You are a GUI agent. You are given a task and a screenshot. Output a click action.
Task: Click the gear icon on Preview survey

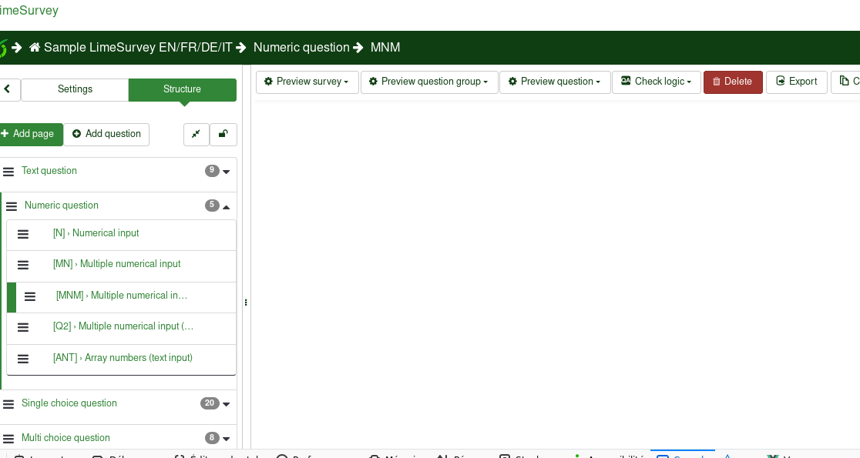coord(268,81)
